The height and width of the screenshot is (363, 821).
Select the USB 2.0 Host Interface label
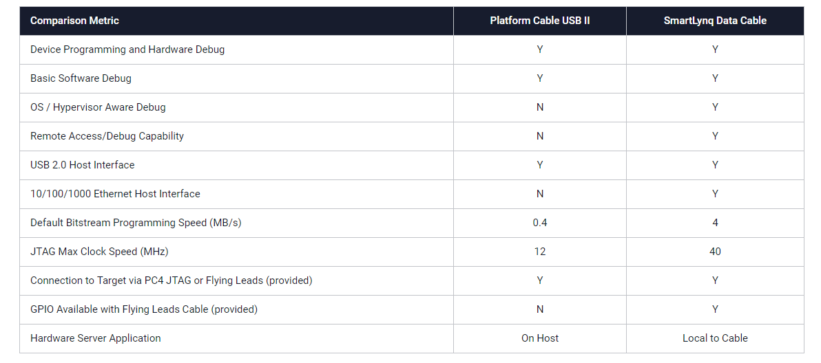pos(82,165)
